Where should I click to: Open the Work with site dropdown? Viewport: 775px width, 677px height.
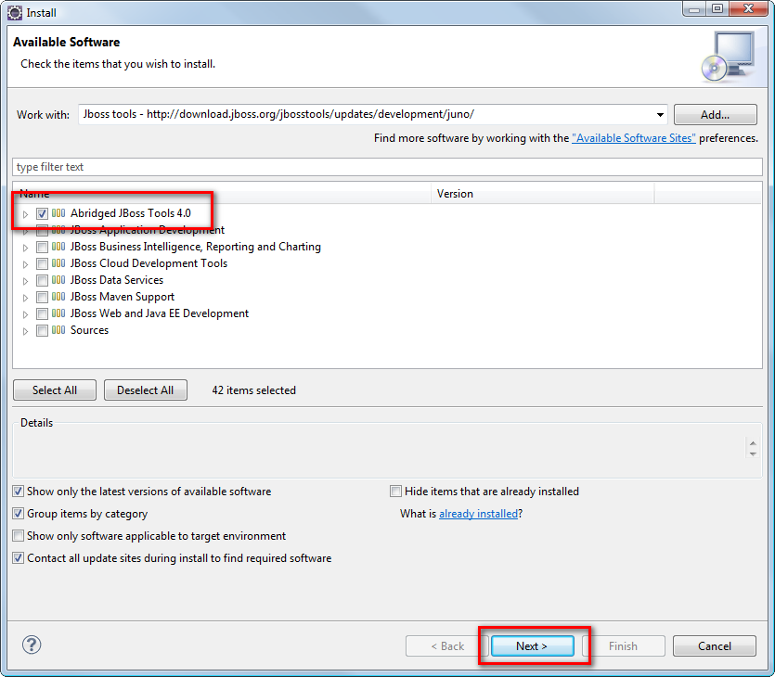pyautogui.click(x=660, y=115)
